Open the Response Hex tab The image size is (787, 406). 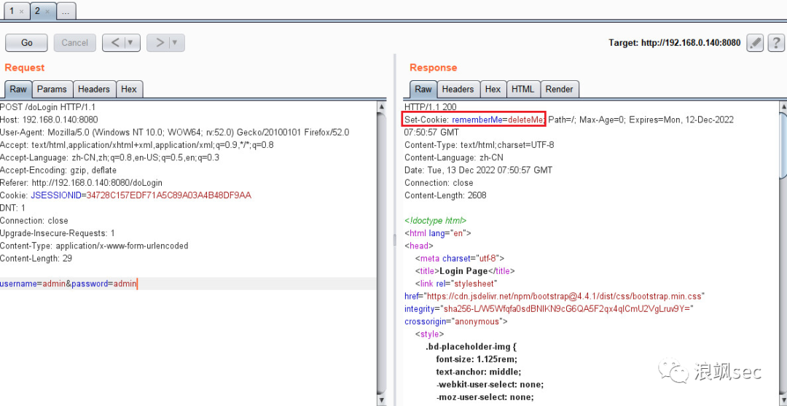pyautogui.click(x=493, y=89)
